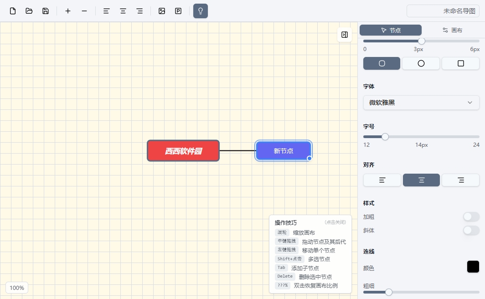Toggle the 斜体 italic switch
The image size is (485, 299).
(x=471, y=230)
